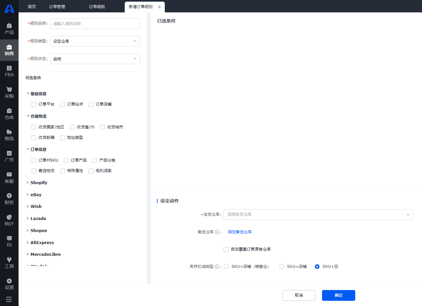Open the 物流 sidebar module
The height and width of the screenshot is (306, 422).
pyautogui.click(x=9, y=135)
